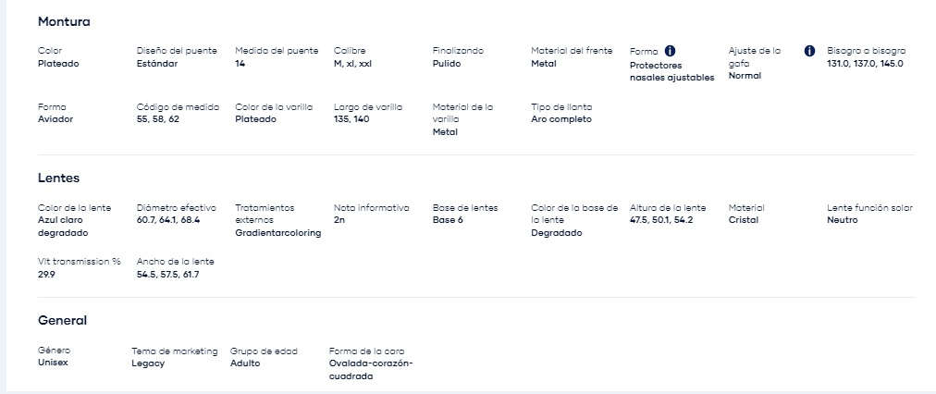Click the Cristal material value
The width and height of the screenshot is (936, 394).
tap(744, 220)
